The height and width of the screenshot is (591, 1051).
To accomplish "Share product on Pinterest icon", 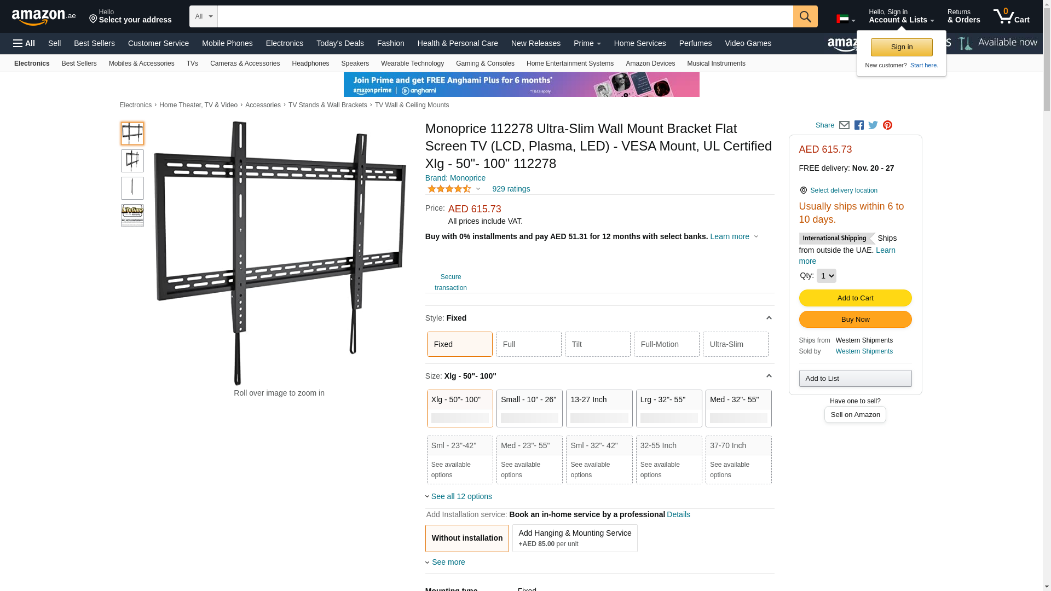I will [887, 125].
